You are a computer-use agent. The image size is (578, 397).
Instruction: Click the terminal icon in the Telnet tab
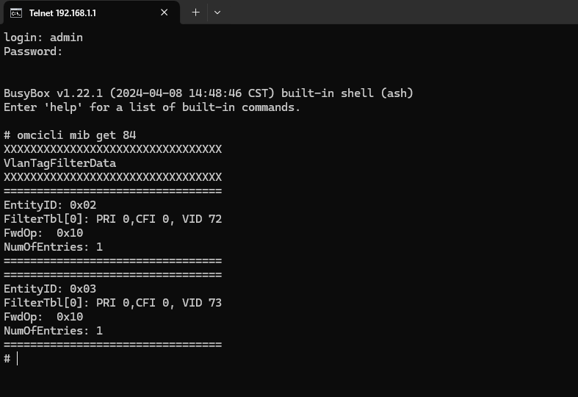coord(16,13)
